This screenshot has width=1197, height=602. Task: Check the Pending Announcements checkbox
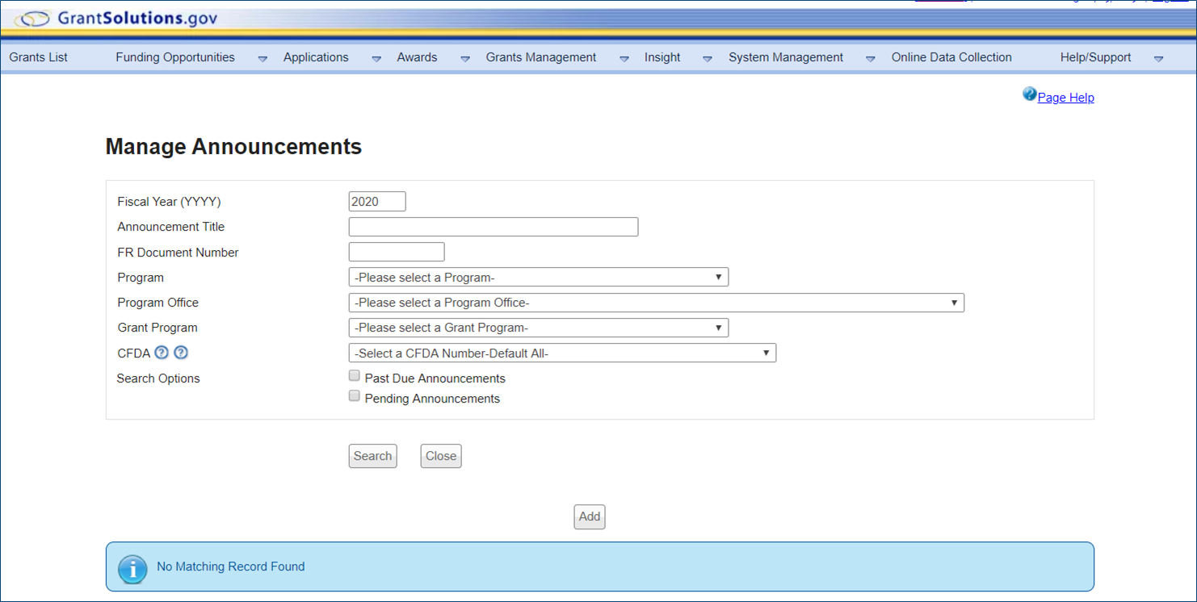354,396
